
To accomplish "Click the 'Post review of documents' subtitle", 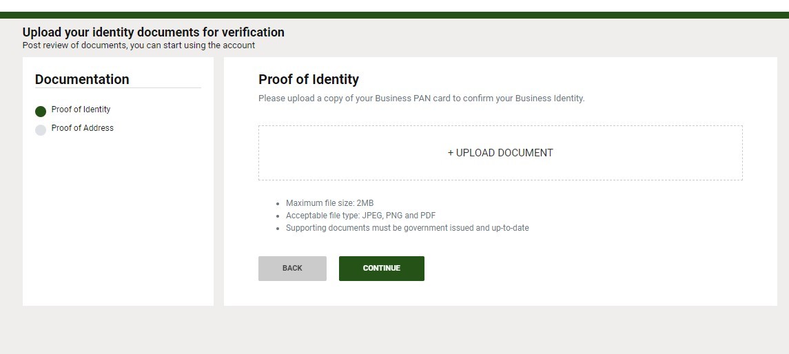I will [139, 45].
